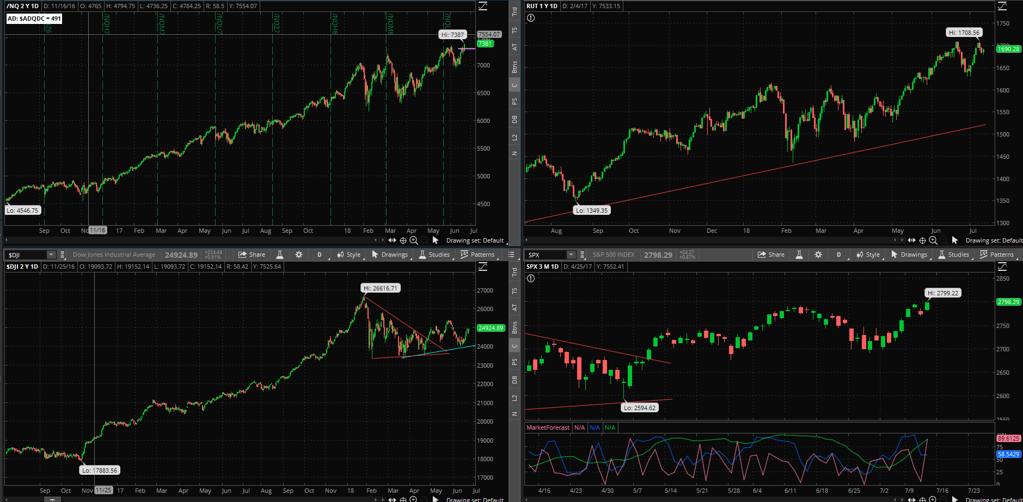Select the pointer cursor tool under RUT chart
Viewport: 1023px width, 502px height.
click(x=955, y=240)
